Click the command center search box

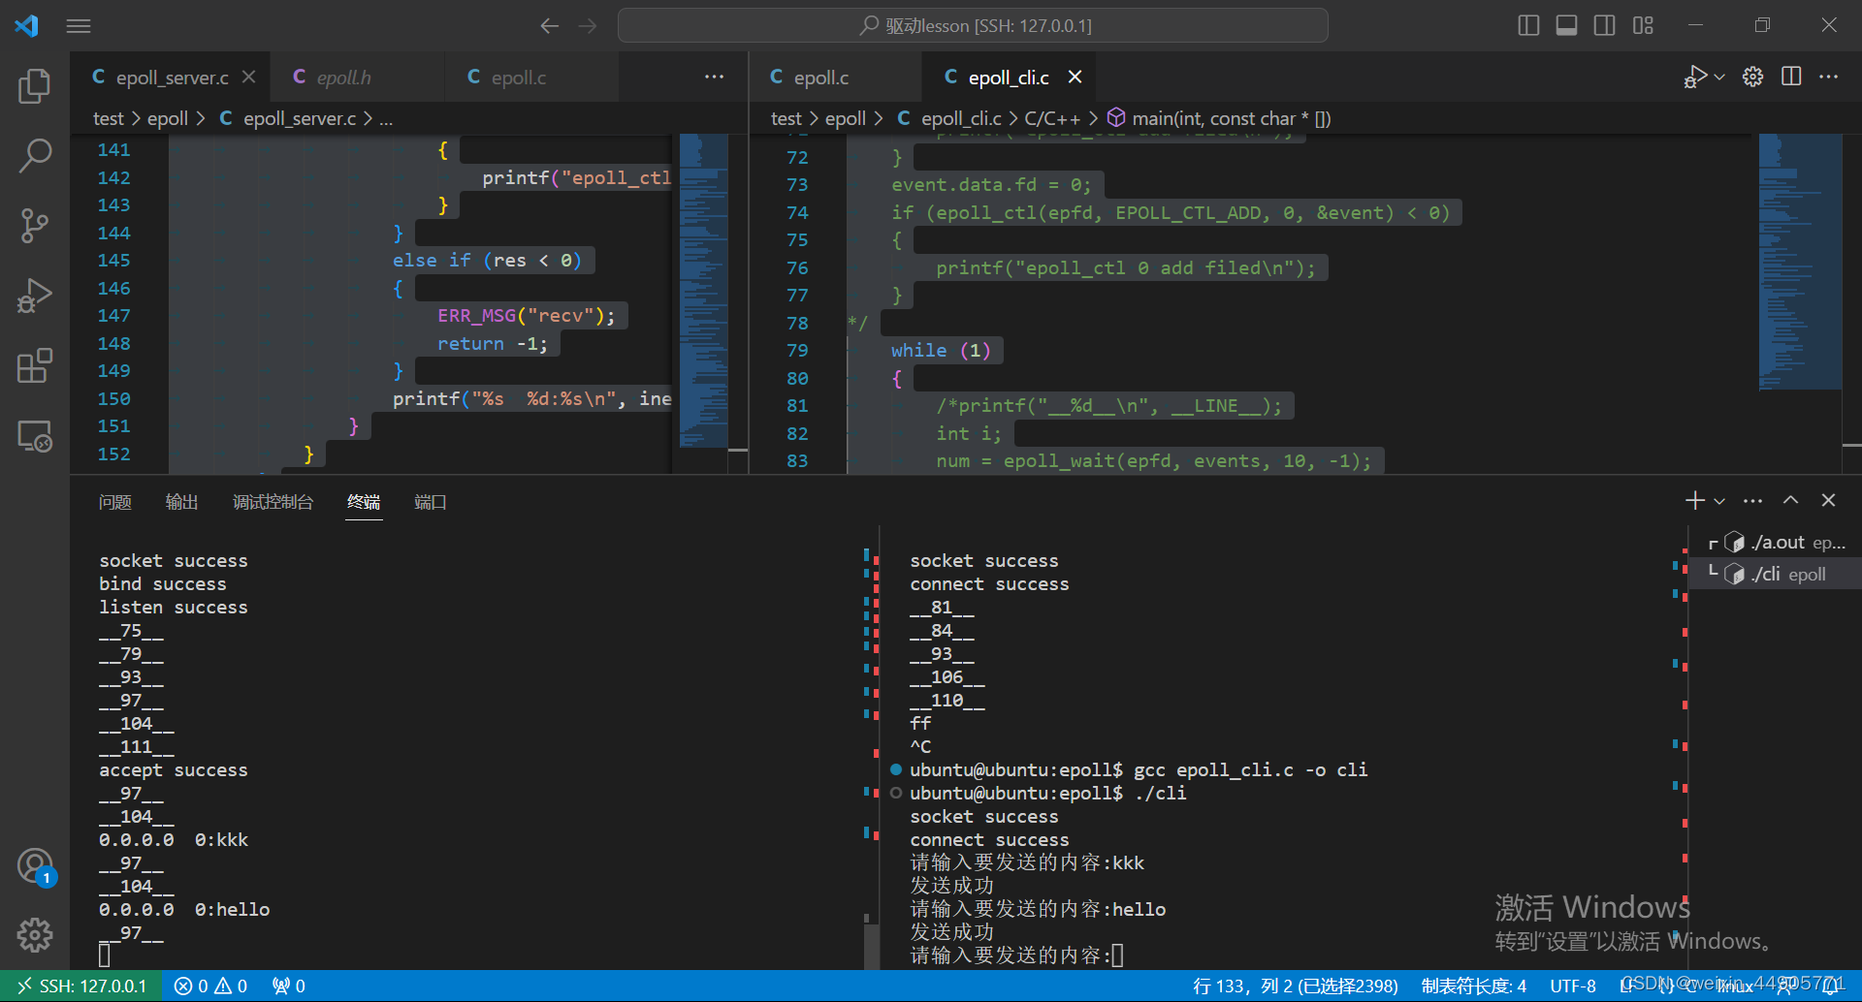(973, 26)
